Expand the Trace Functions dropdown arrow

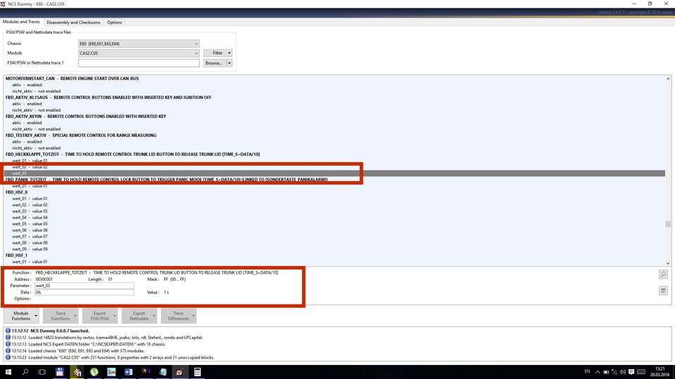pyautogui.click(x=75, y=316)
